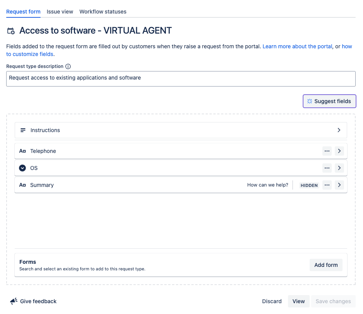This screenshot has height=314, width=363.
Task: Click the Access to software - VIRTUAL AGENT title
Action: 95,31
